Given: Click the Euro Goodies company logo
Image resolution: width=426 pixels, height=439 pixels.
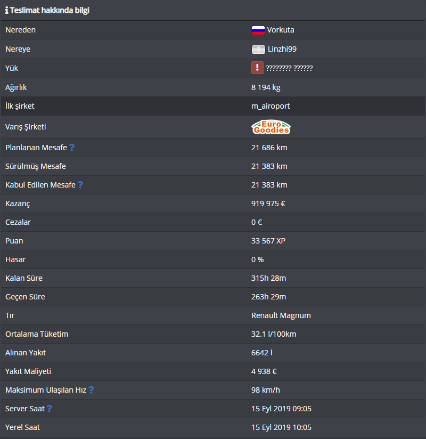Looking at the screenshot, I should pos(271,127).
